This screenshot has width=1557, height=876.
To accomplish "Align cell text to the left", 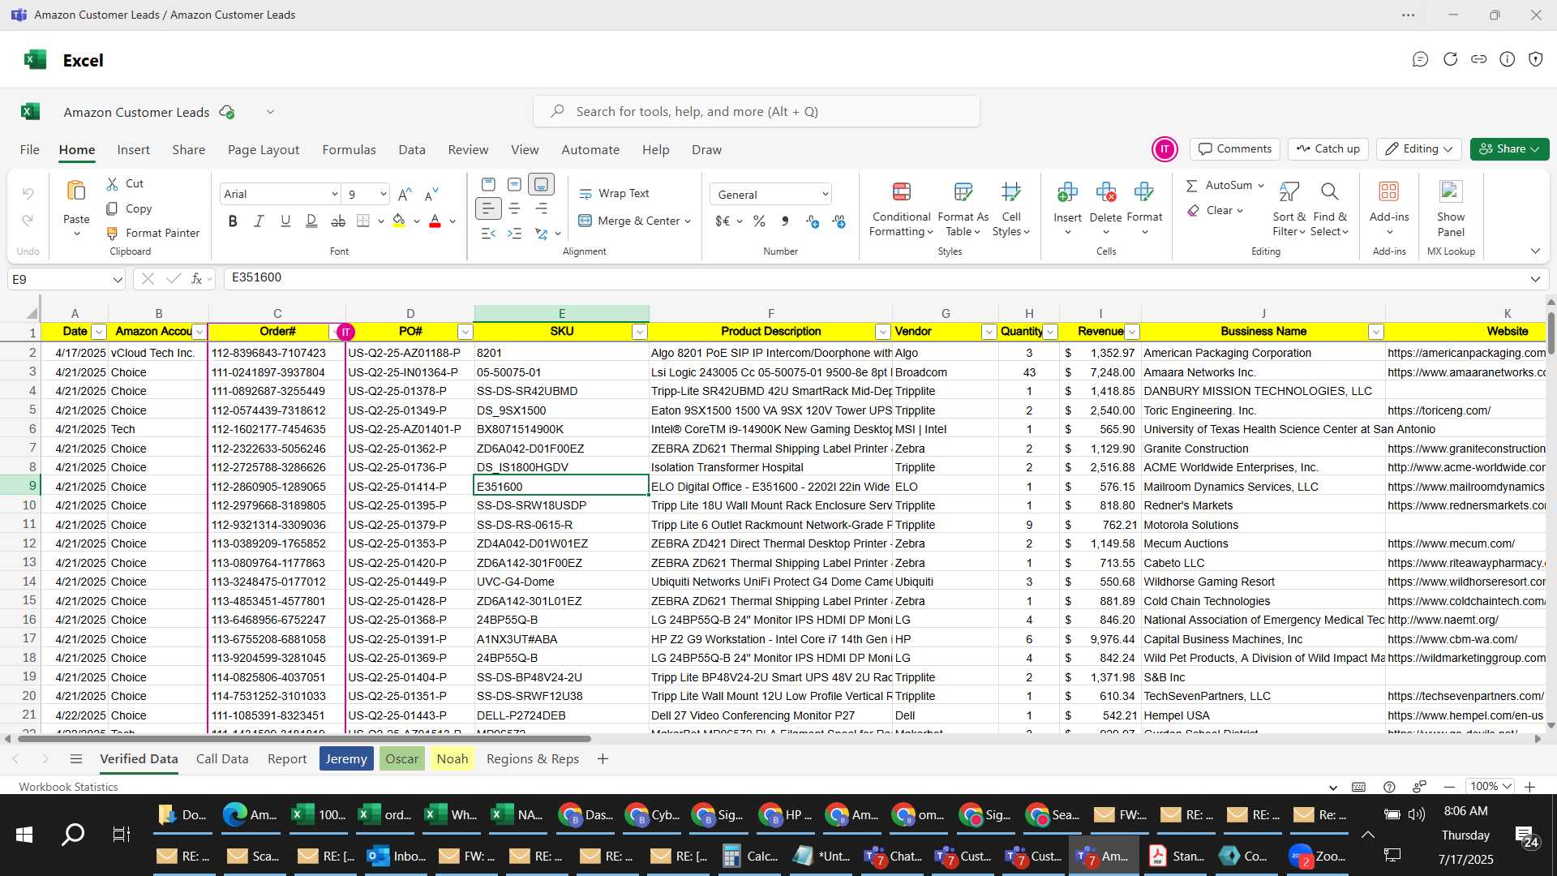I will click(488, 208).
